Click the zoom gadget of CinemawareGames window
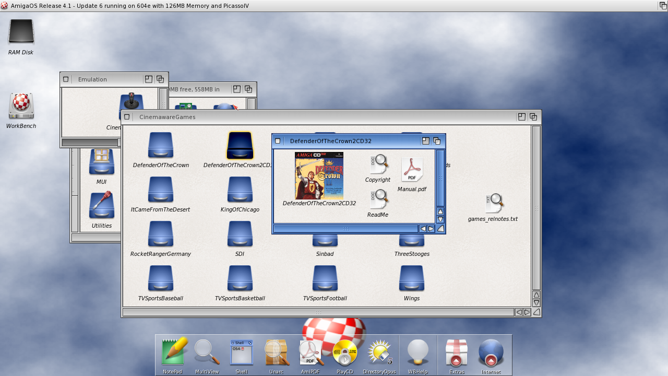Screen dimensions: 668x376 pyautogui.click(x=521, y=117)
